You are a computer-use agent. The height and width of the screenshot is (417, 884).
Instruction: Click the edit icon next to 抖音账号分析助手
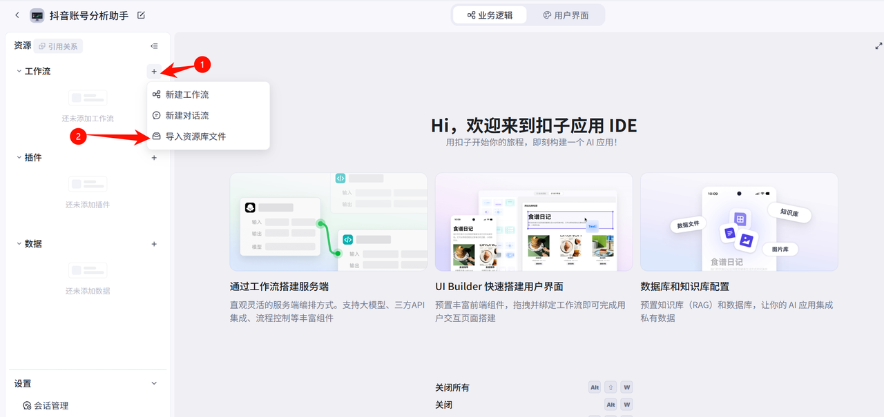142,15
